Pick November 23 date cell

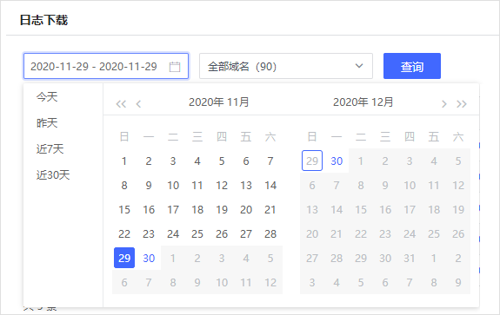click(149, 234)
